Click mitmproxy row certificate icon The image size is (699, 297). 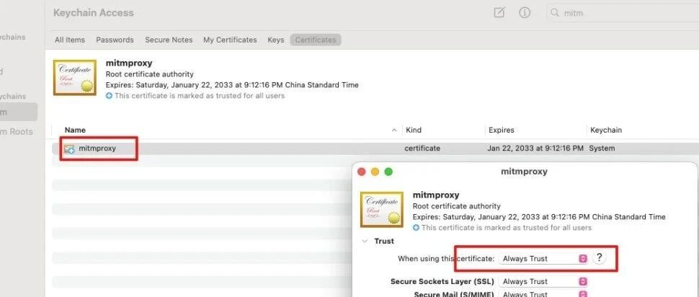69,149
